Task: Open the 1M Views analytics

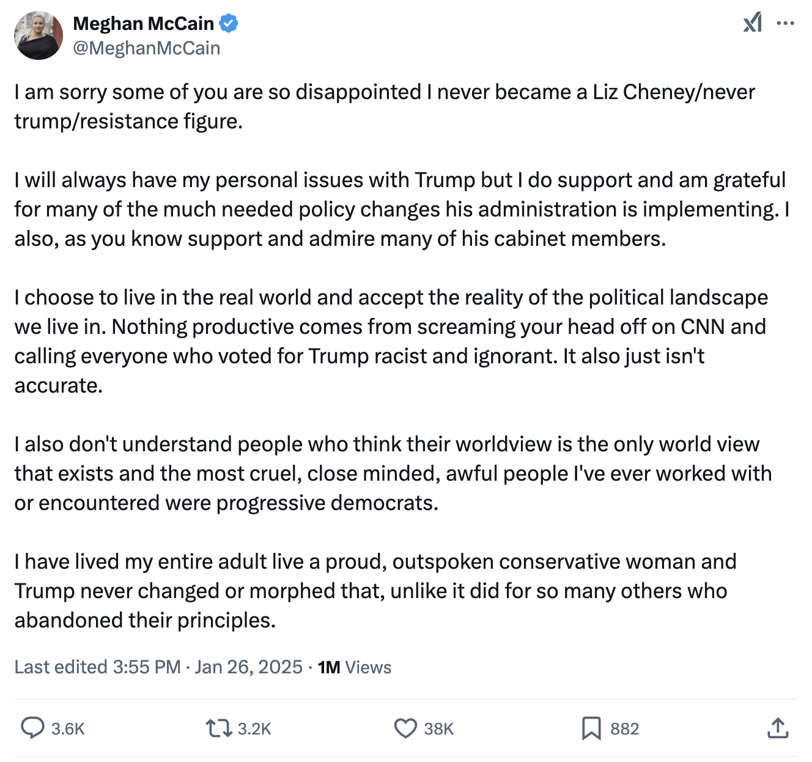Action: coord(355,667)
